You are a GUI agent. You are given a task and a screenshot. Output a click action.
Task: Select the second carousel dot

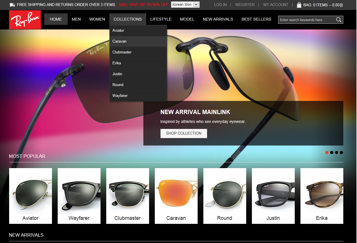332,153
